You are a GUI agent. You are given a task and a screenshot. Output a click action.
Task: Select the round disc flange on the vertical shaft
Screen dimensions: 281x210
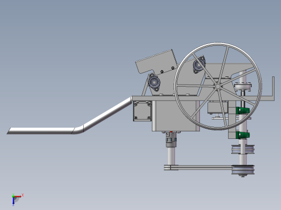(x=243, y=87)
